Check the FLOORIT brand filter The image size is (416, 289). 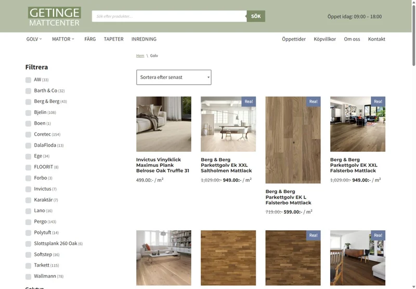coord(29,167)
